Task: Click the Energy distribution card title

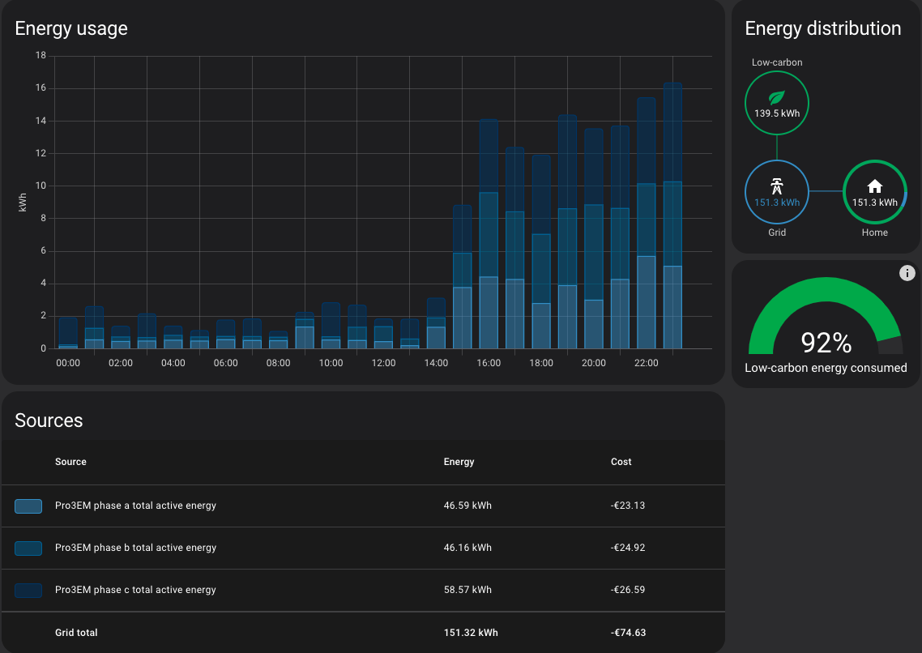Action: pyautogui.click(x=822, y=28)
